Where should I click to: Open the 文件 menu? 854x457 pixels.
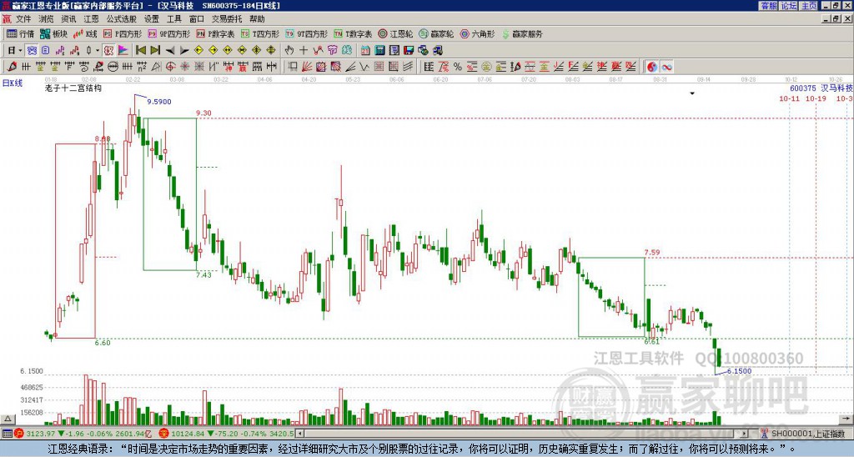[23, 19]
